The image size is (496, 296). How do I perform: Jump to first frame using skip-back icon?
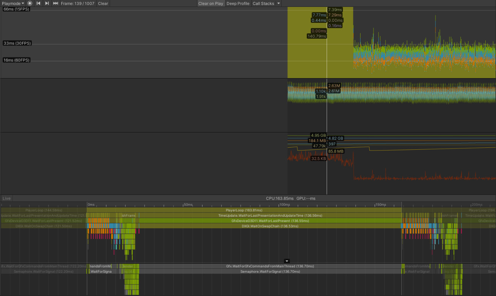38,3
